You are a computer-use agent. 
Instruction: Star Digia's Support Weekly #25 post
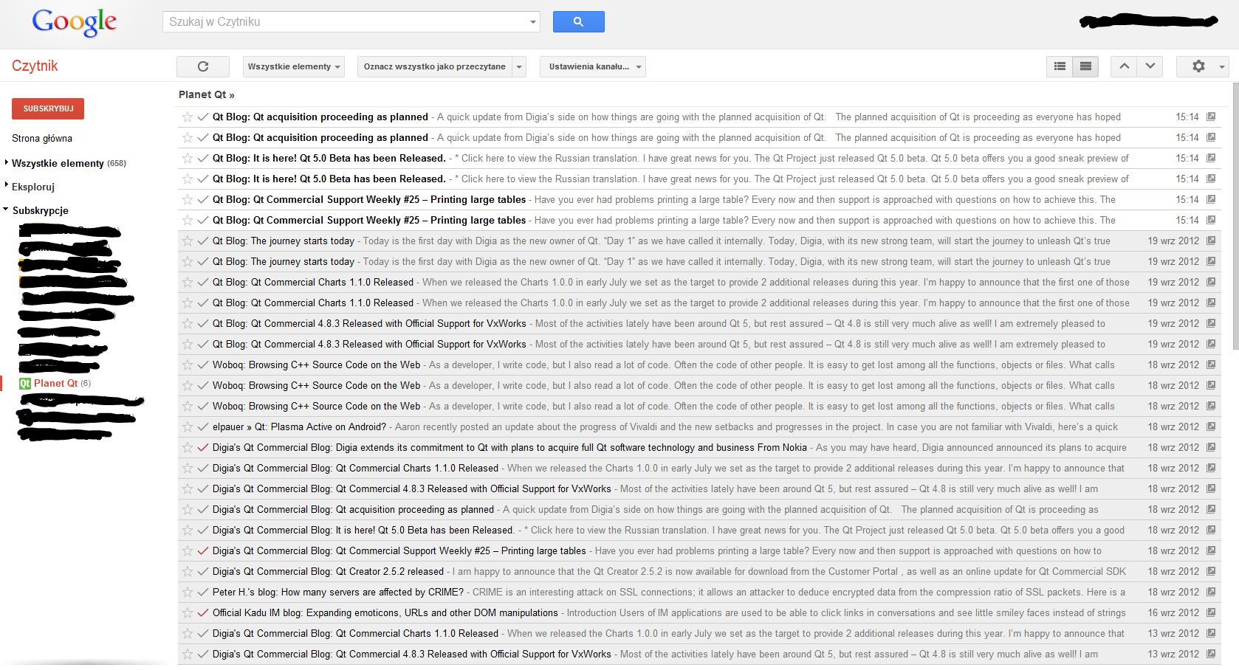(x=188, y=550)
